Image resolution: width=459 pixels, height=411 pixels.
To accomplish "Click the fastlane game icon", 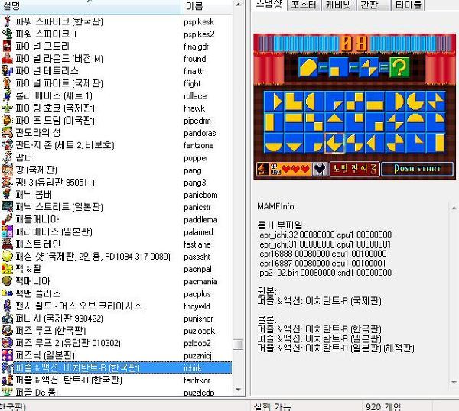I will (7, 244).
